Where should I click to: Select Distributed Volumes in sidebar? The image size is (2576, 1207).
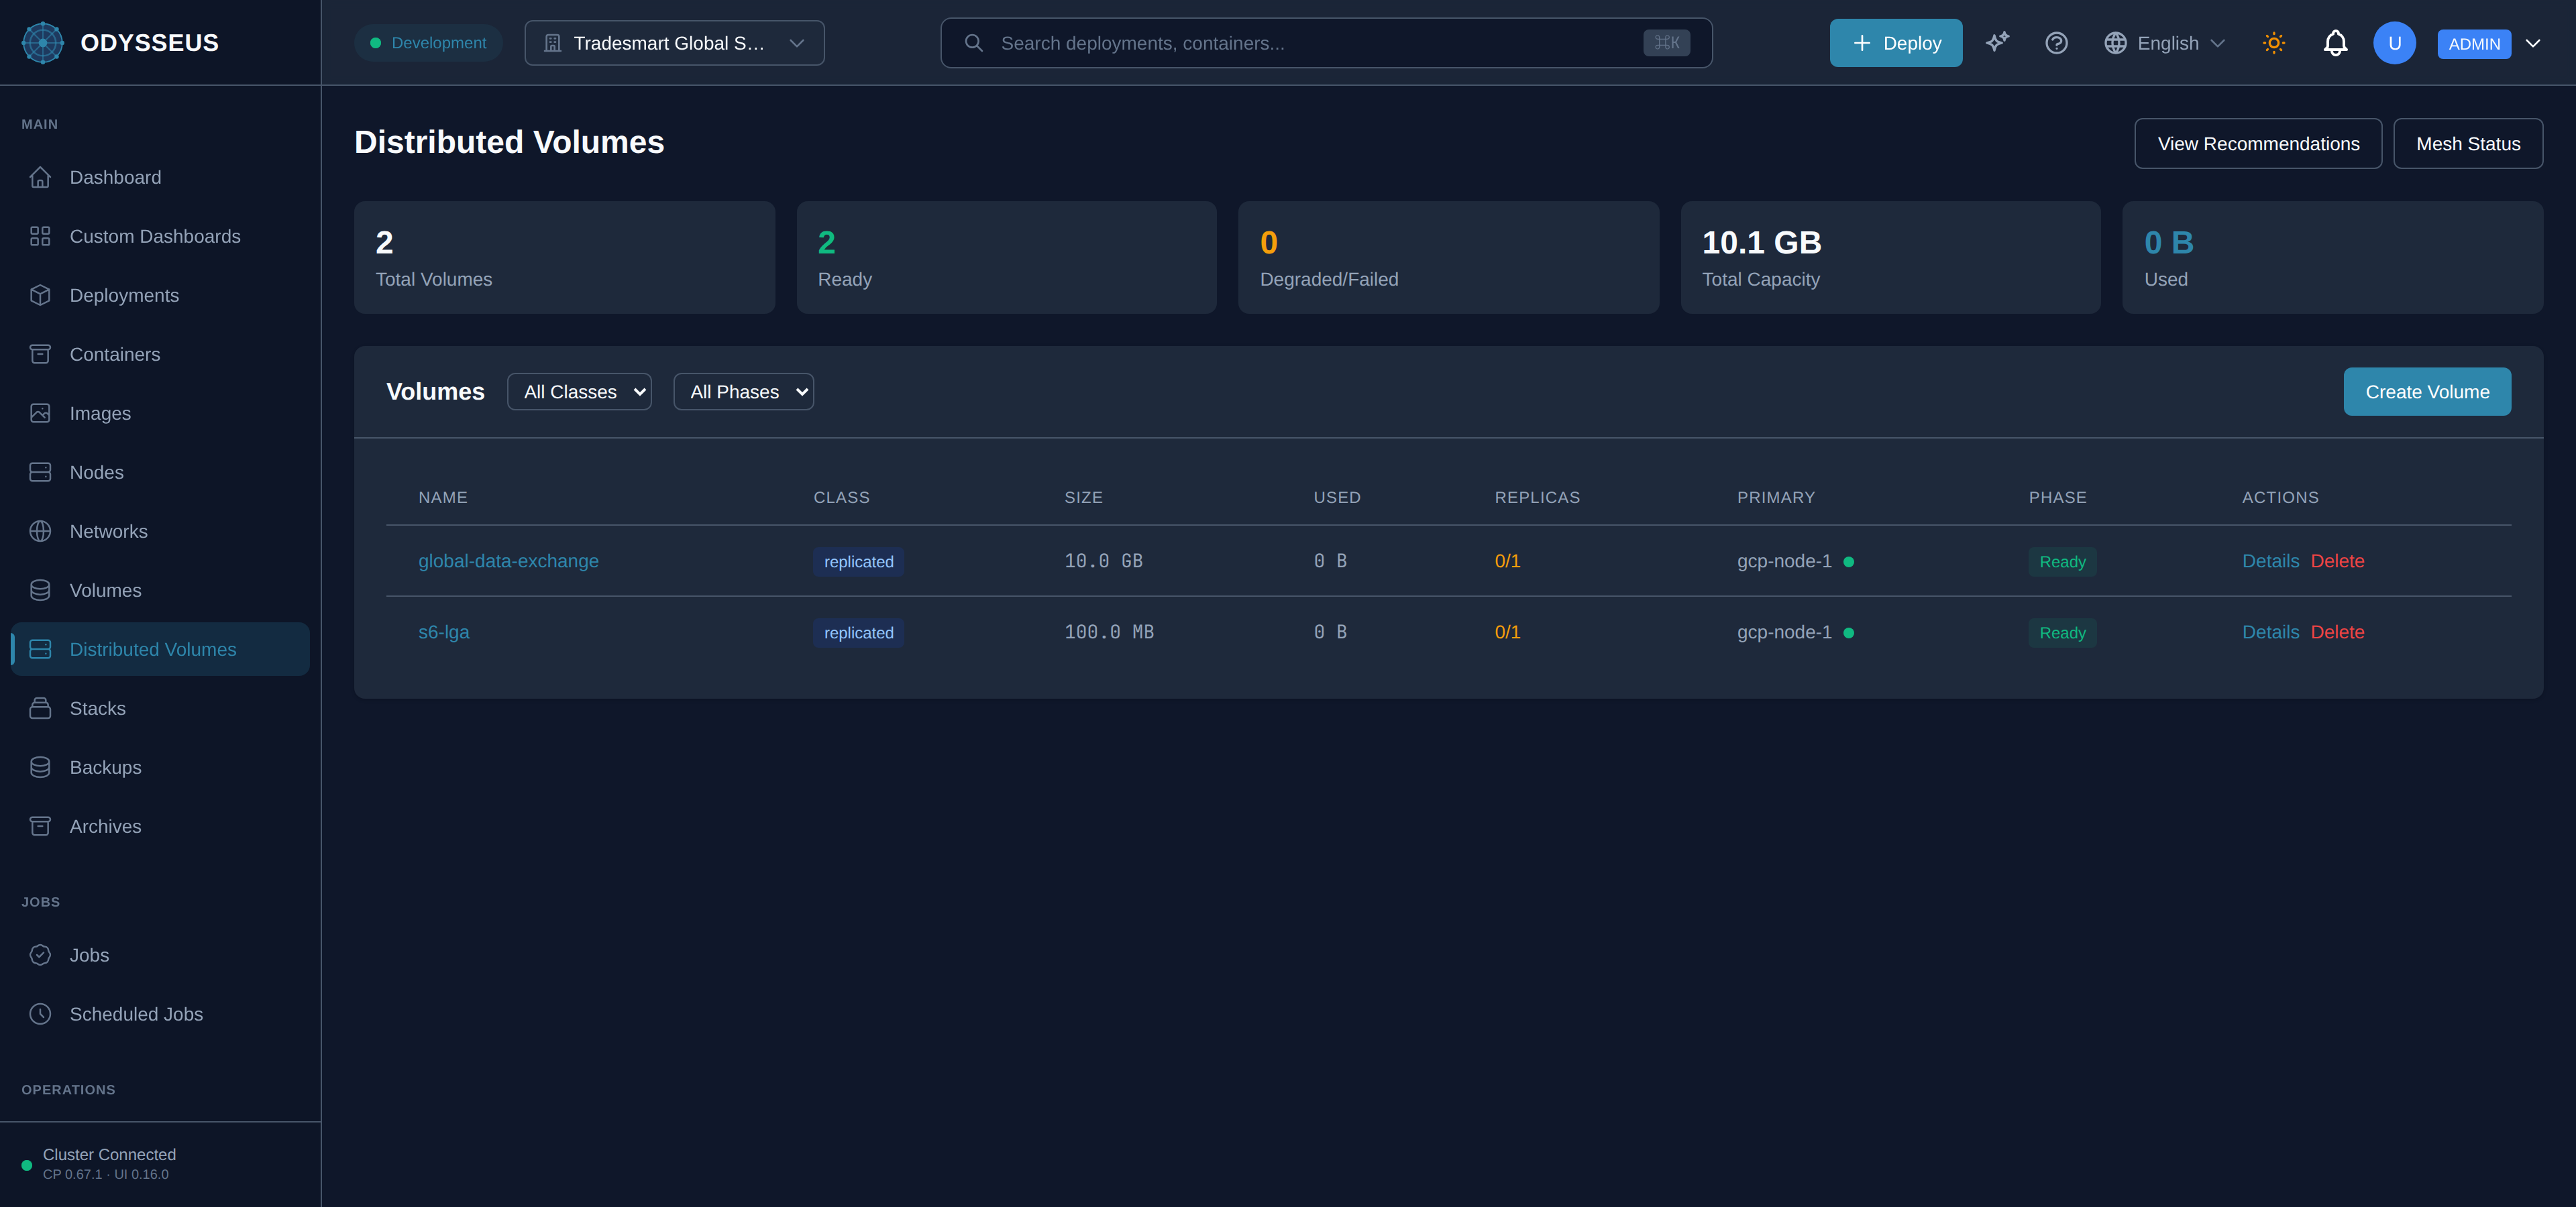[x=160, y=648]
